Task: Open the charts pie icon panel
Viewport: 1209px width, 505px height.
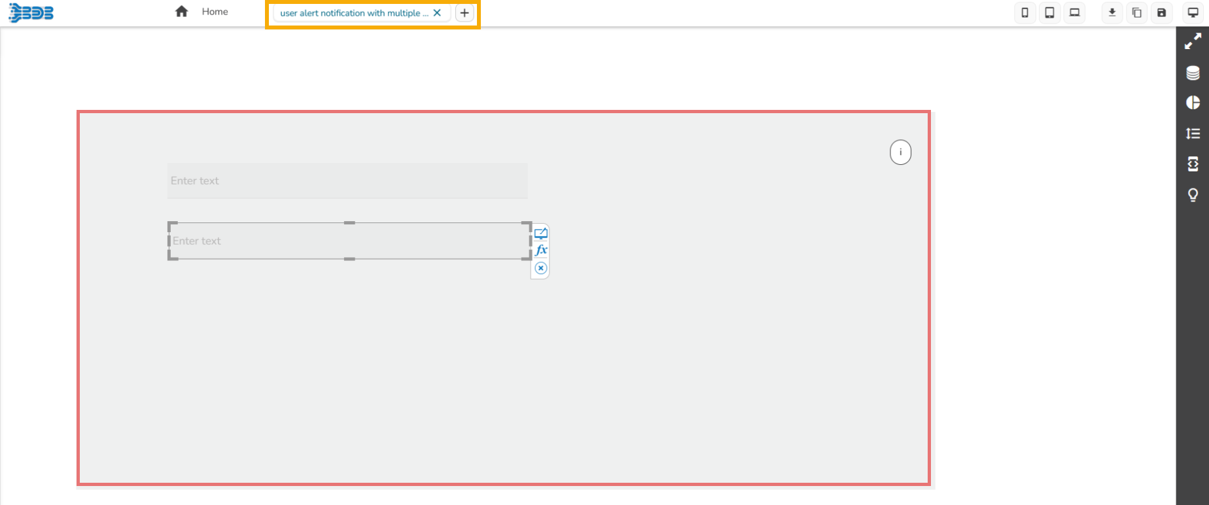Action: [x=1193, y=103]
